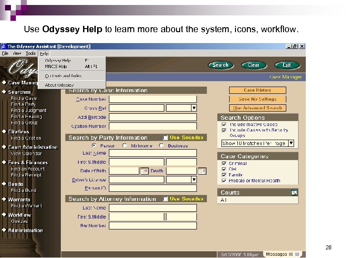Uncheck the Family case category
This screenshot has height=258, width=353.
click(x=224, y=175)
